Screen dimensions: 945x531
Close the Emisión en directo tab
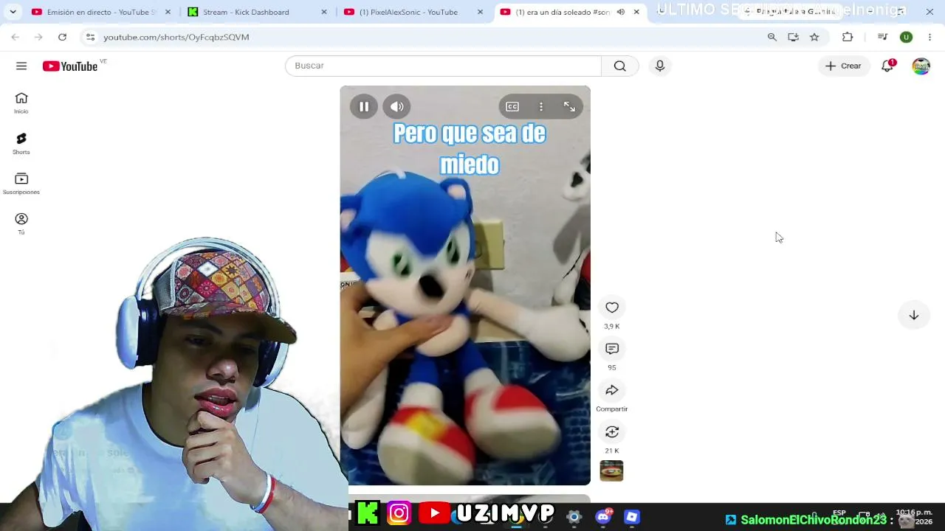click(x=168, y=12)
